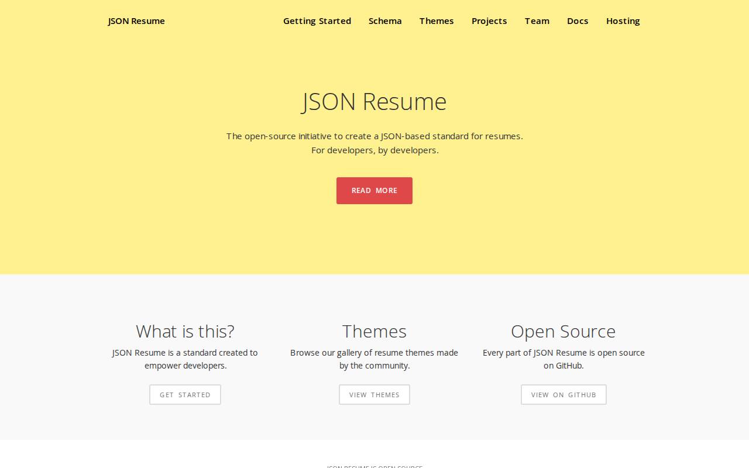This screenshot has width=749, height=468.
Task: Open the Themes nav item
Action: pos(437,21)
